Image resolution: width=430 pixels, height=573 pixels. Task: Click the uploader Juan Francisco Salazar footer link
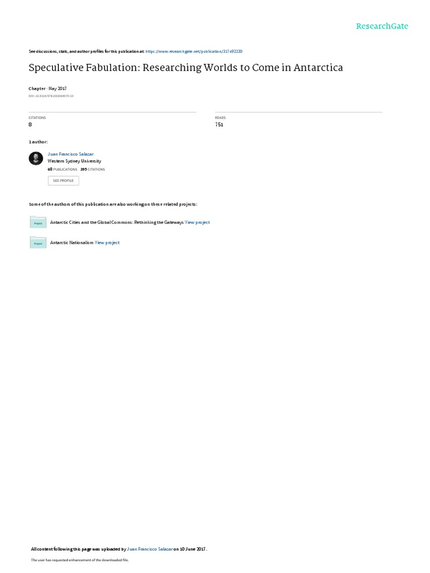tap(149, 549)
